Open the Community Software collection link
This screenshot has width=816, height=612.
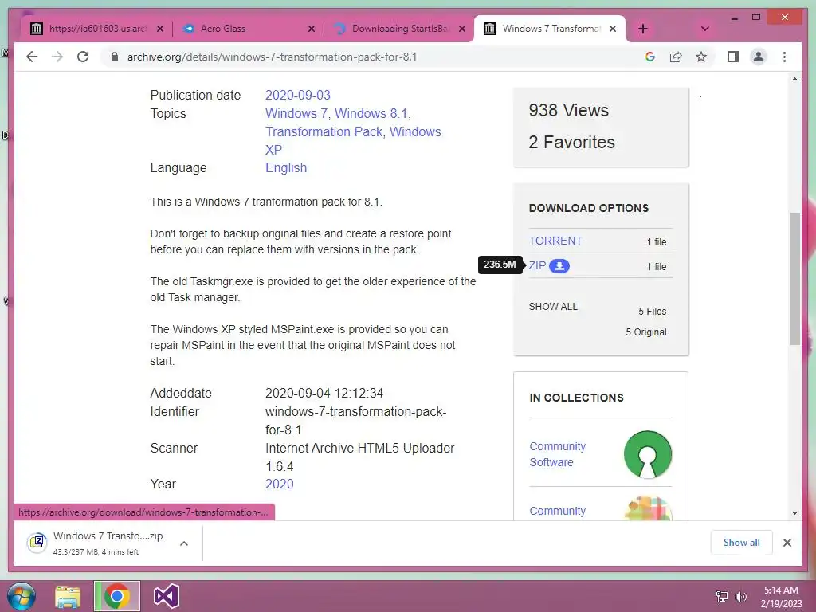557,454
